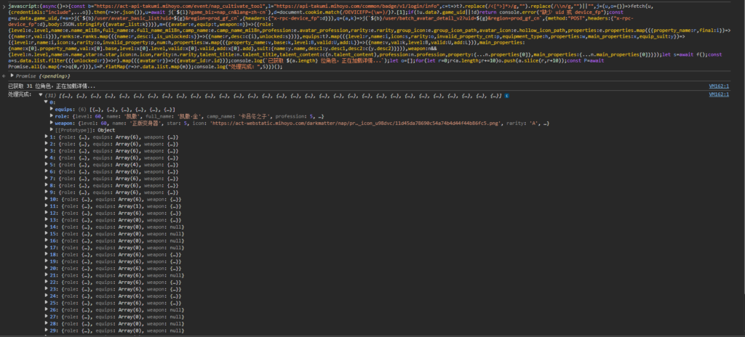745x337 pixels.
Task: Expand array item 11 with Array(1) equips
Action: (x=46, y=208)
